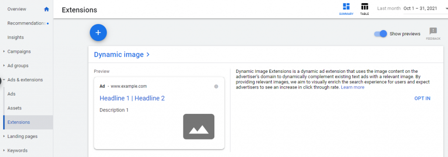Open the date range dropdown arrow
This screenshot has width=448, height=157.
point(446,9)
